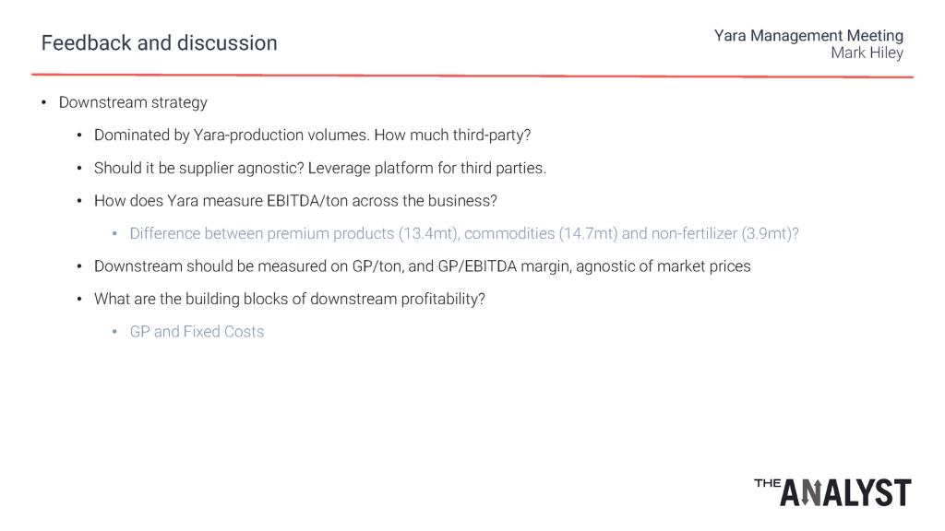Click the 'non-fertilizer (3.9mt)?' text
Viewport: 945px width, 531px height.
pyautogui.click(x=725, y=233)
